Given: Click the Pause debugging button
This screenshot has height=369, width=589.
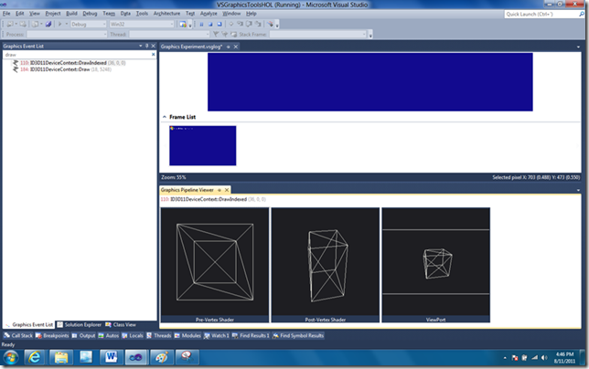Looking at the screenshot, I should 201,24.
